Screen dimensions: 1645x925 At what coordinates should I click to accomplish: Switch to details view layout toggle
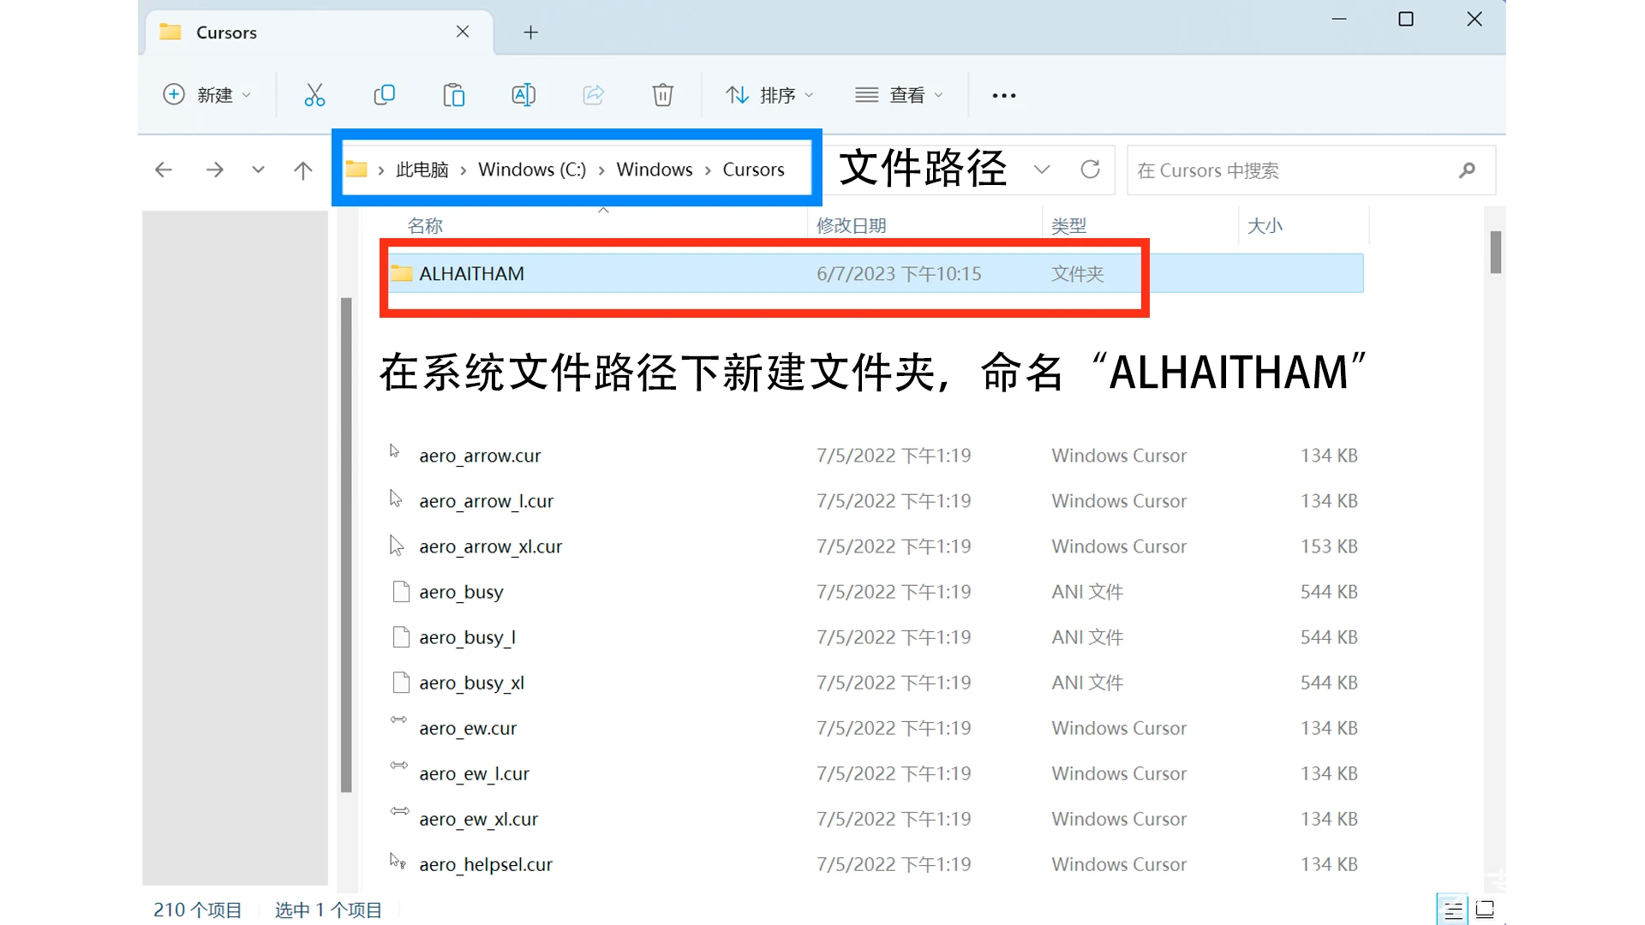coord(1452,910)
